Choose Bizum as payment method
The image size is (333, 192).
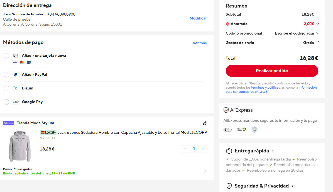[6, 88]
